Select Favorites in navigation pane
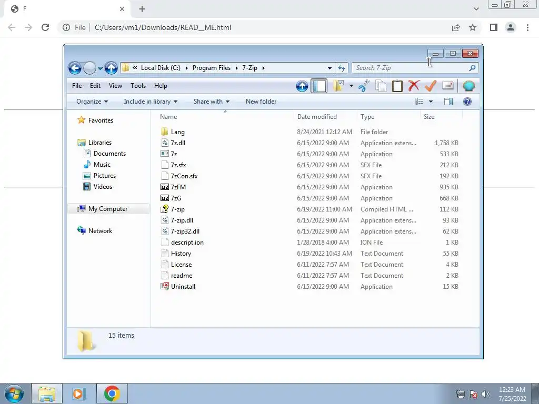 click(x=101, y=120)
